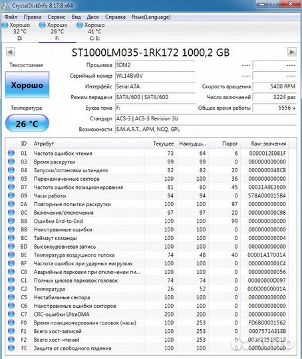Click status orb for attribute C2 Температура
The width and height of the screenshot is (302, 359).
pyautogui.click(x=11, y=289)
